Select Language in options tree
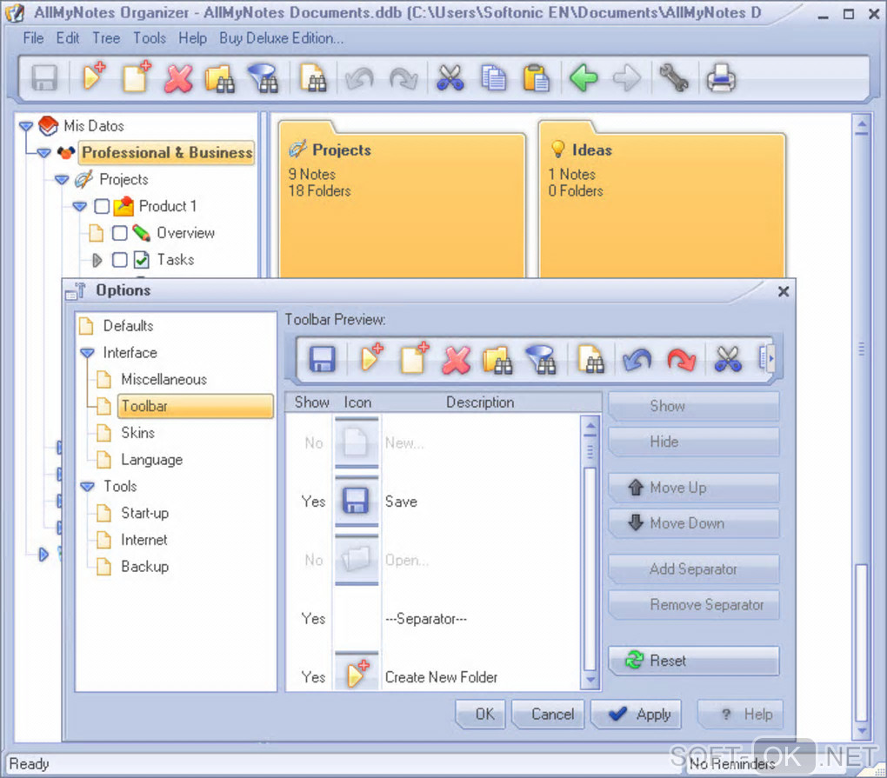 [151, 460]
